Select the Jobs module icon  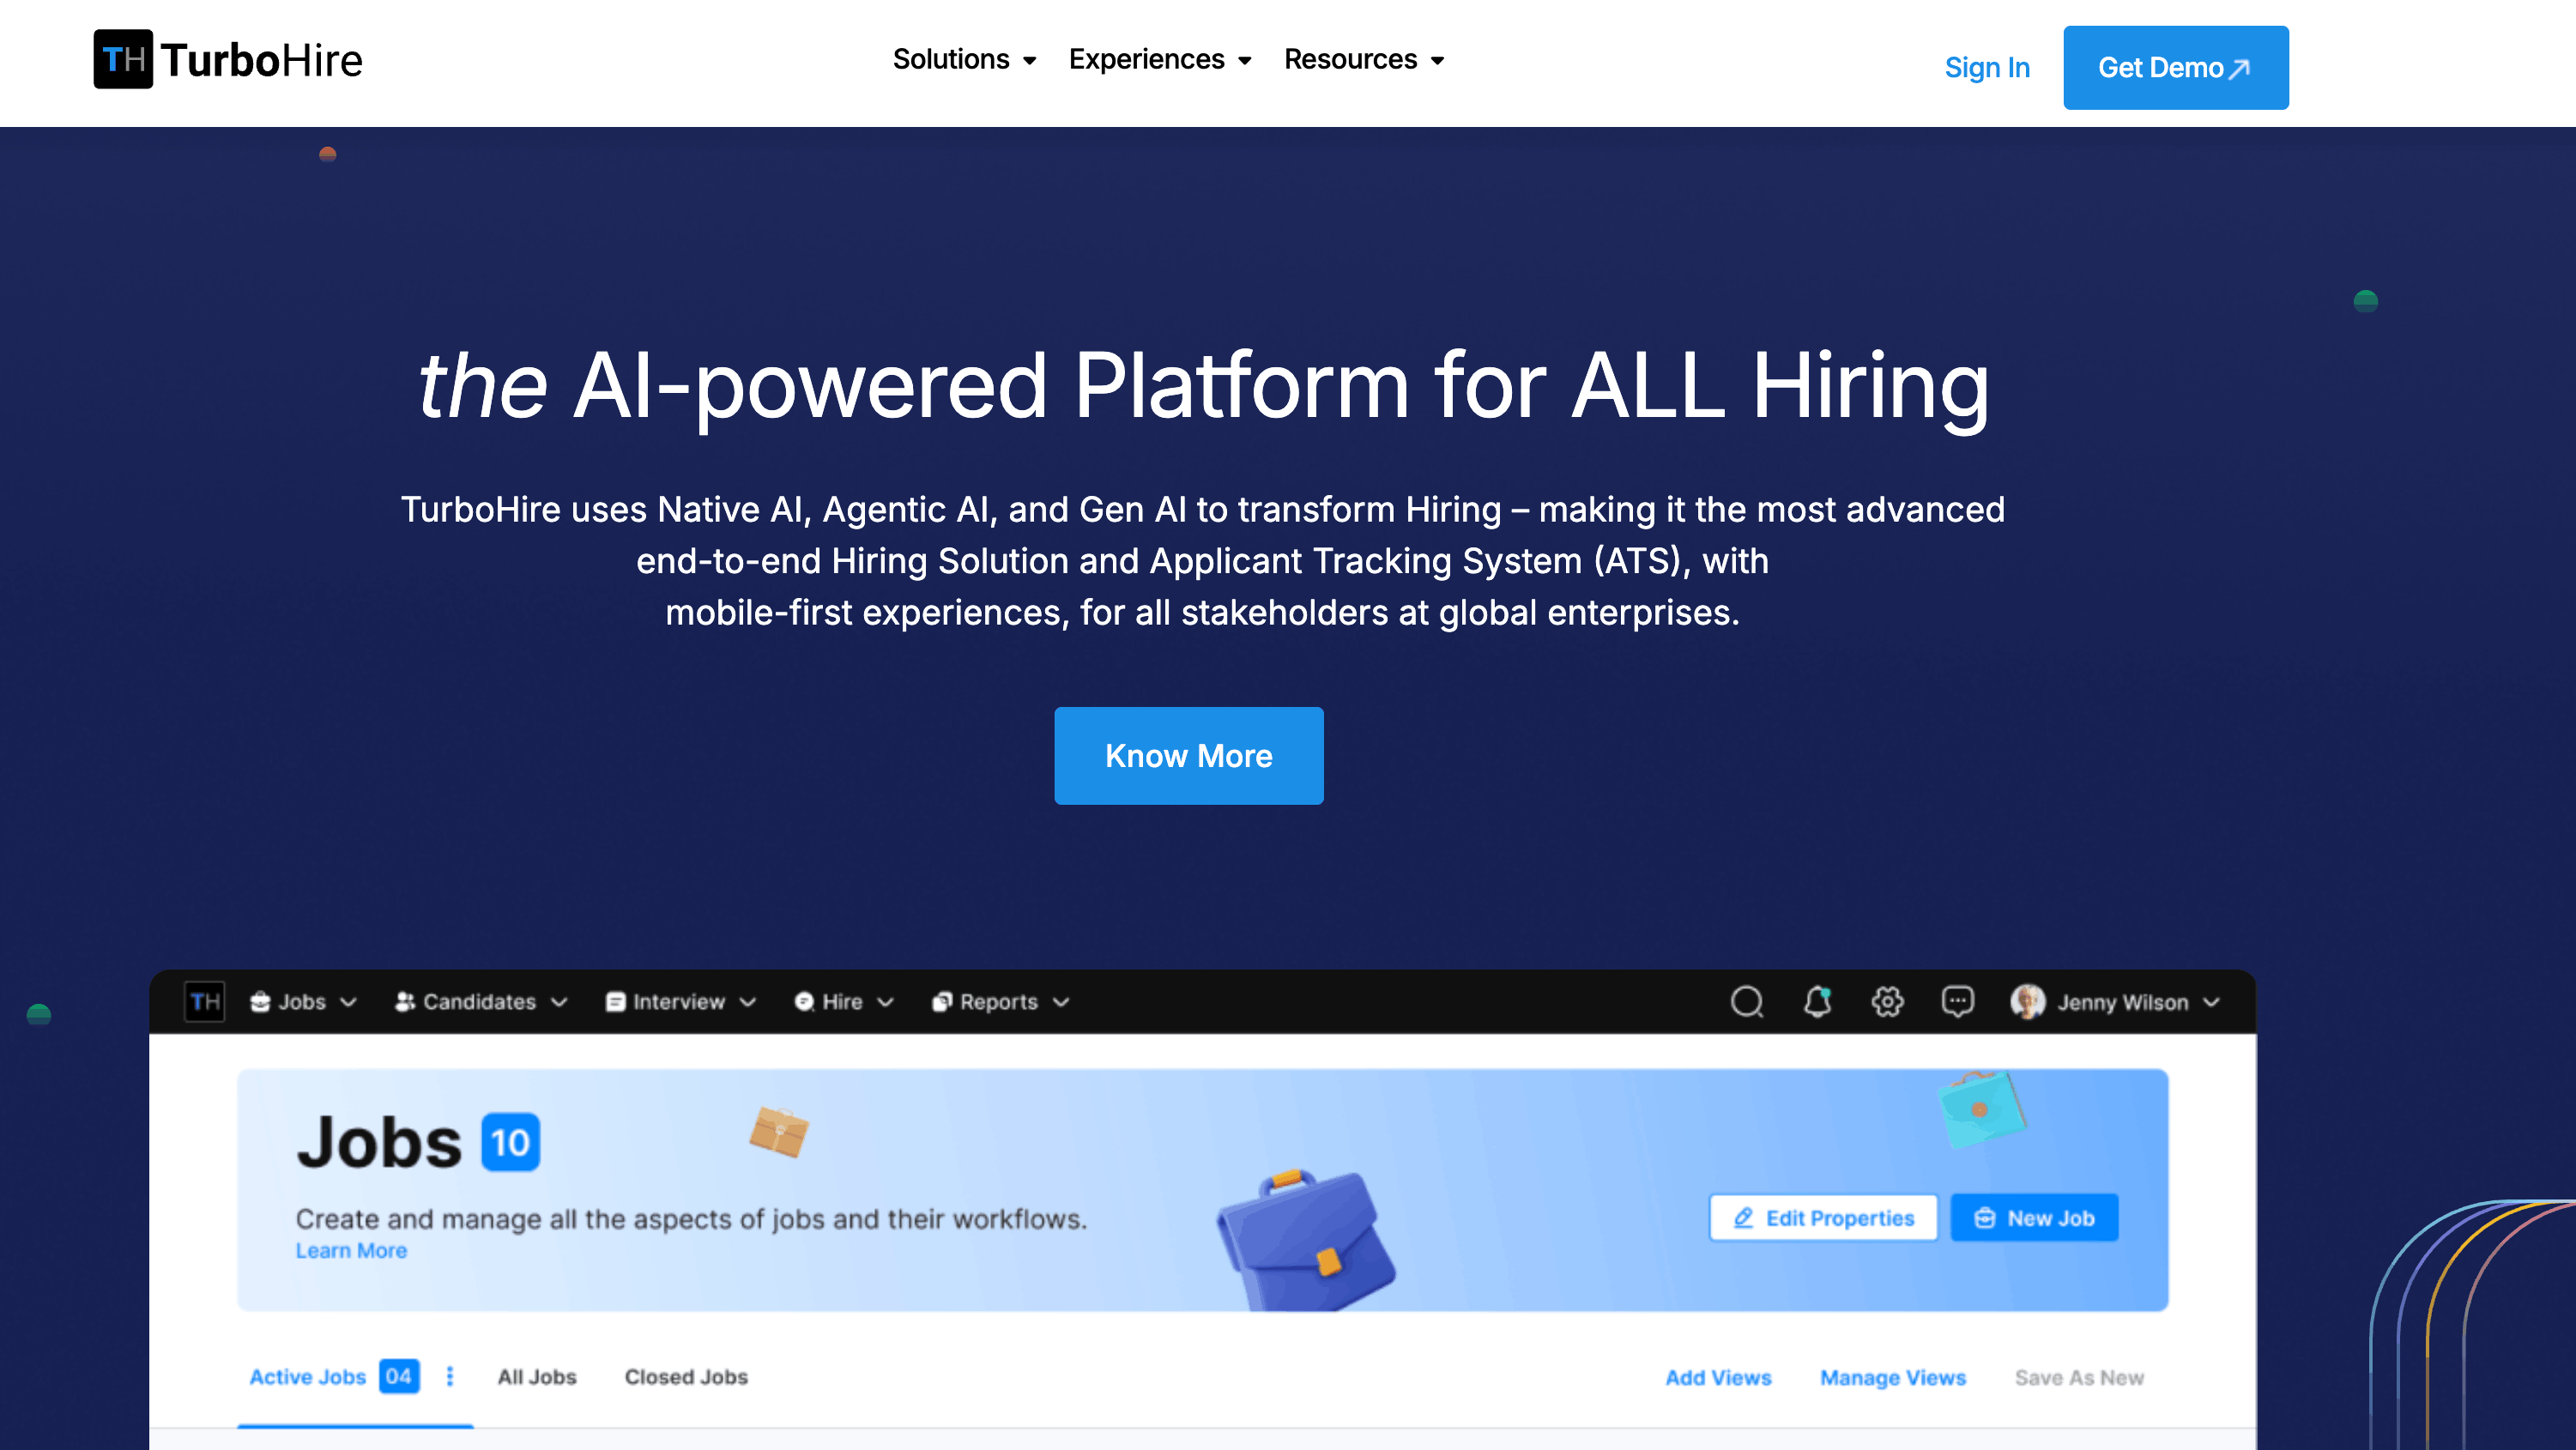tap(259, 1001)
